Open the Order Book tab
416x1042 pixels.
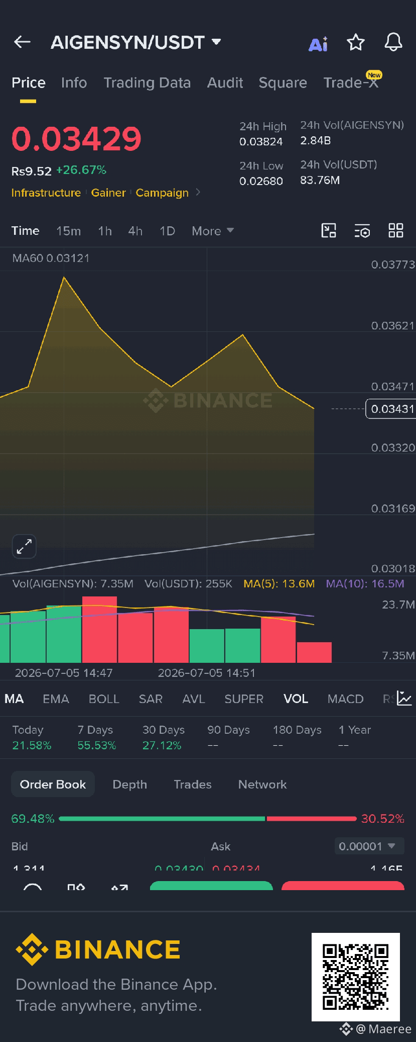click(53, 784)
